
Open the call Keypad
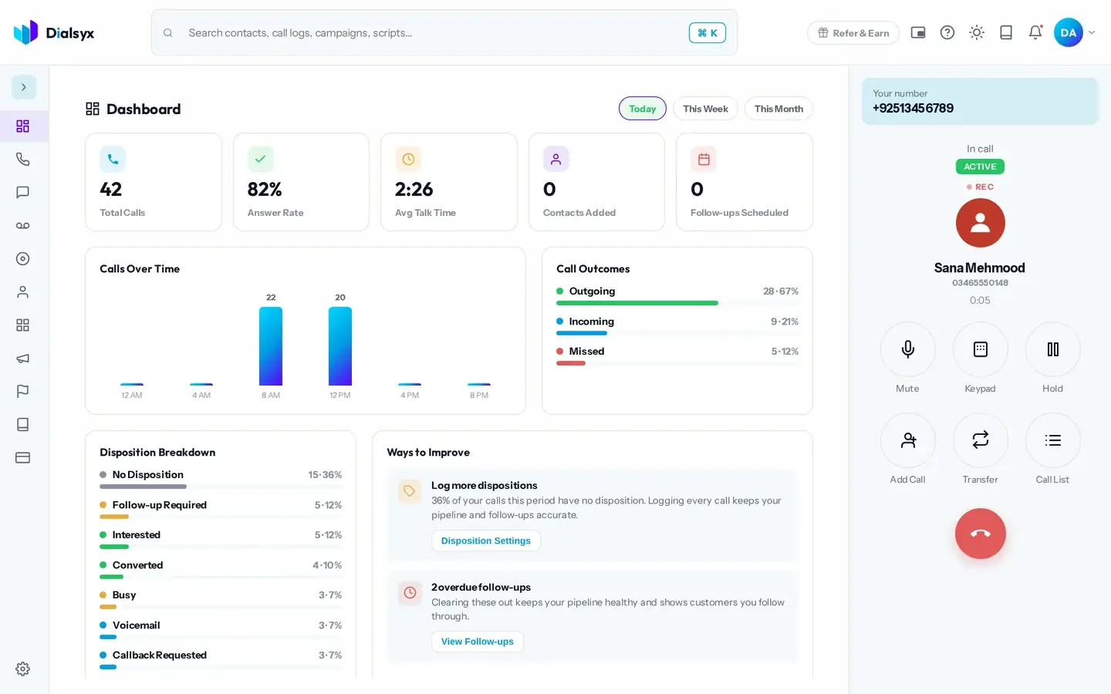980,349
